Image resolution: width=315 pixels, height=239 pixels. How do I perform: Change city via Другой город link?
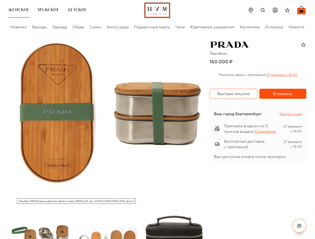(x=291, y=114)
